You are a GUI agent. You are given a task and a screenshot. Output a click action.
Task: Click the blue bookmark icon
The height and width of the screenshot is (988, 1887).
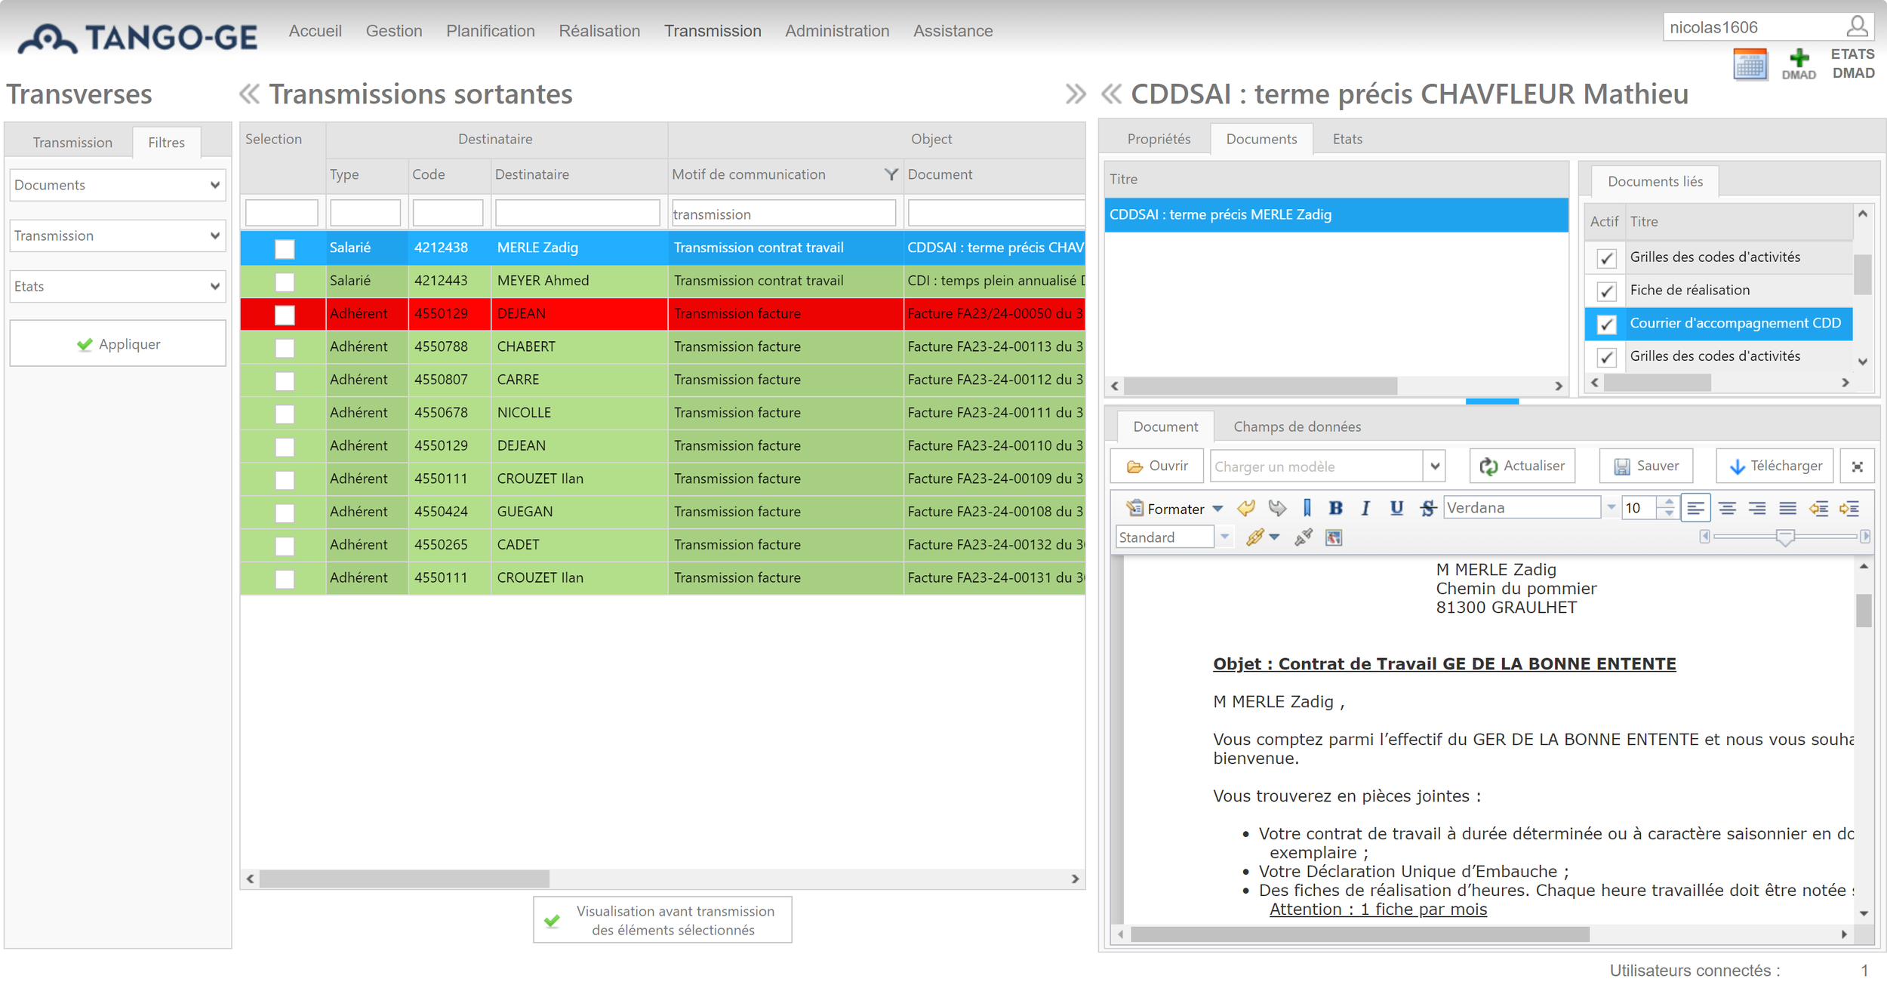(x=1307, y=508)
